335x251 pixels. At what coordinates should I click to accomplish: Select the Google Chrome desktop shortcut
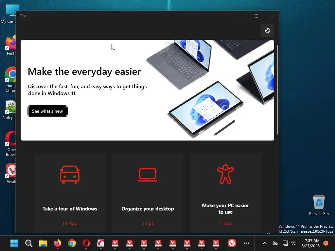click(10, 80)
